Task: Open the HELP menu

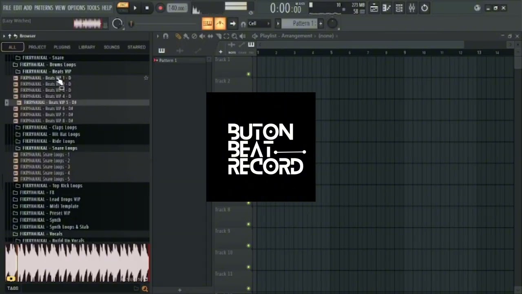Action: (x=107, y=8)
